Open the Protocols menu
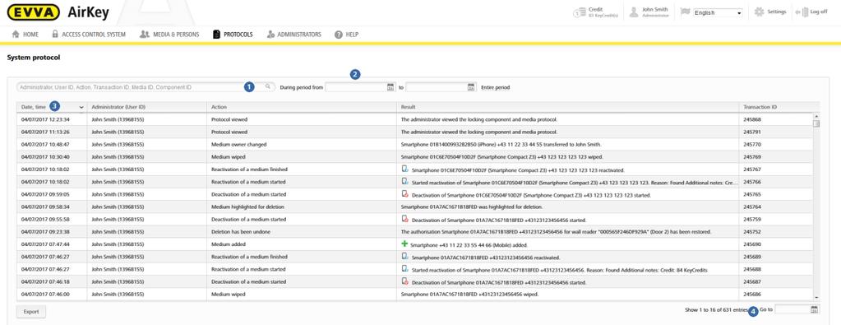 click(233, 35)
